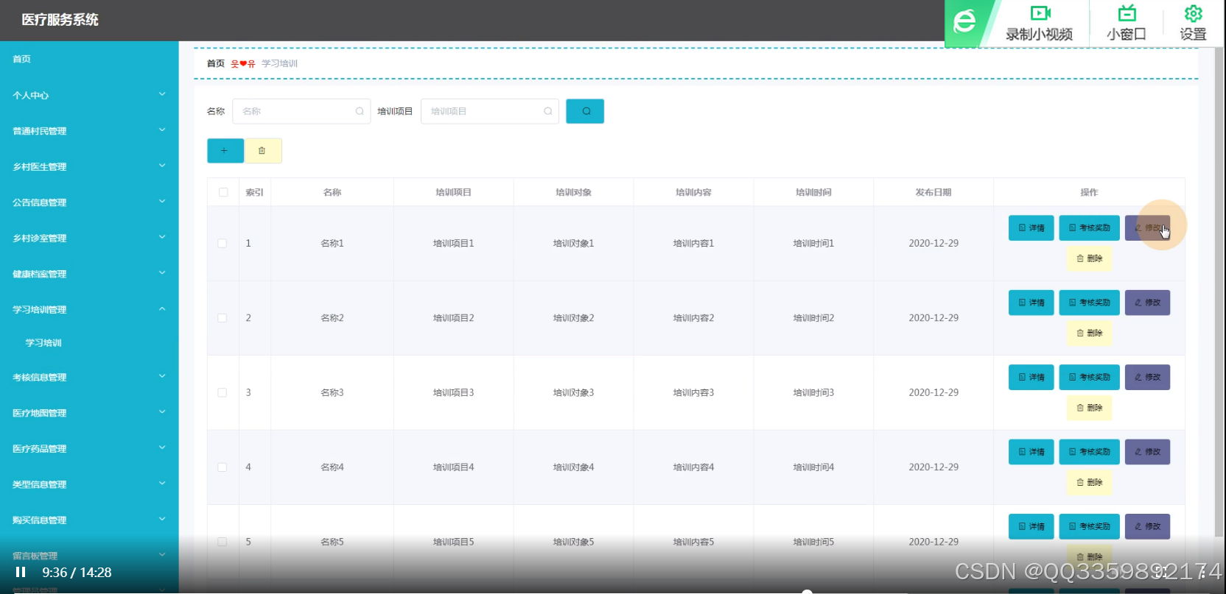Collapse the 学习培训管理 sidebar menu
This screenshot has width=1226, height=594.
coord(89,309)
